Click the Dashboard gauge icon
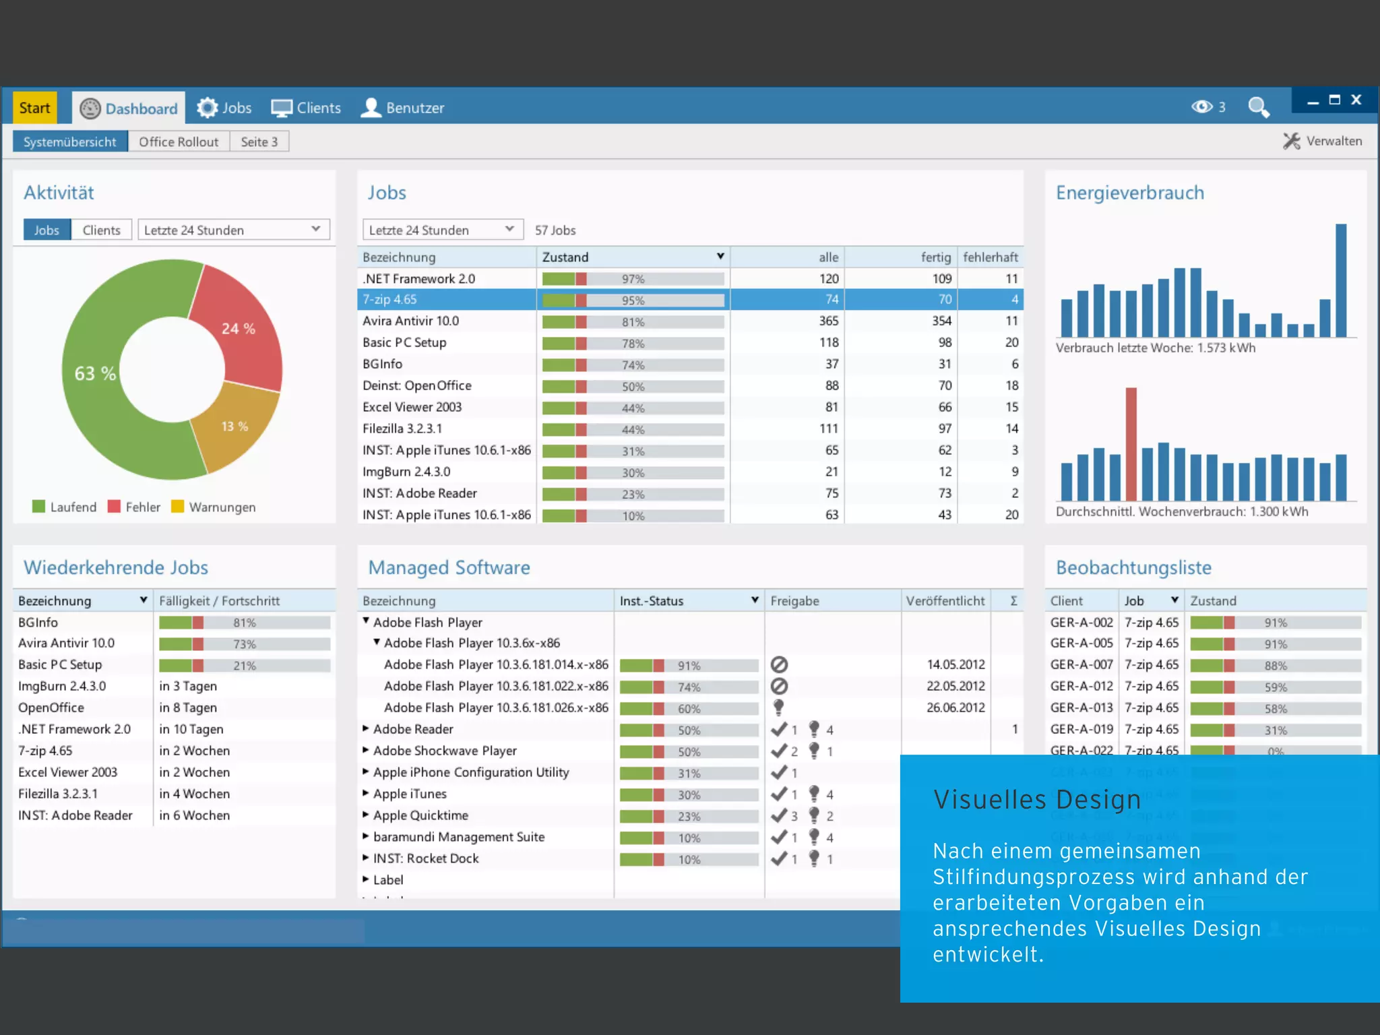This screenshot has width=1380, height=1035. [90, 108]
